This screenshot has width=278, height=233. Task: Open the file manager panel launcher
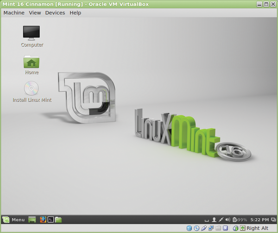(58, 220)
